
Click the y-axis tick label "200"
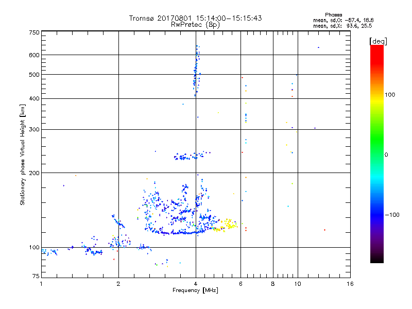pos(34,173)
